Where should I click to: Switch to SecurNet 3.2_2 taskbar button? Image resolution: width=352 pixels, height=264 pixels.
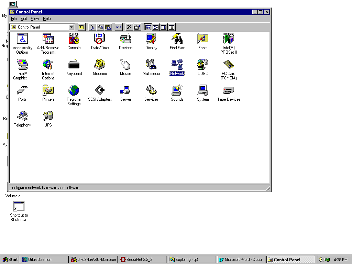[x=143, y=260]
